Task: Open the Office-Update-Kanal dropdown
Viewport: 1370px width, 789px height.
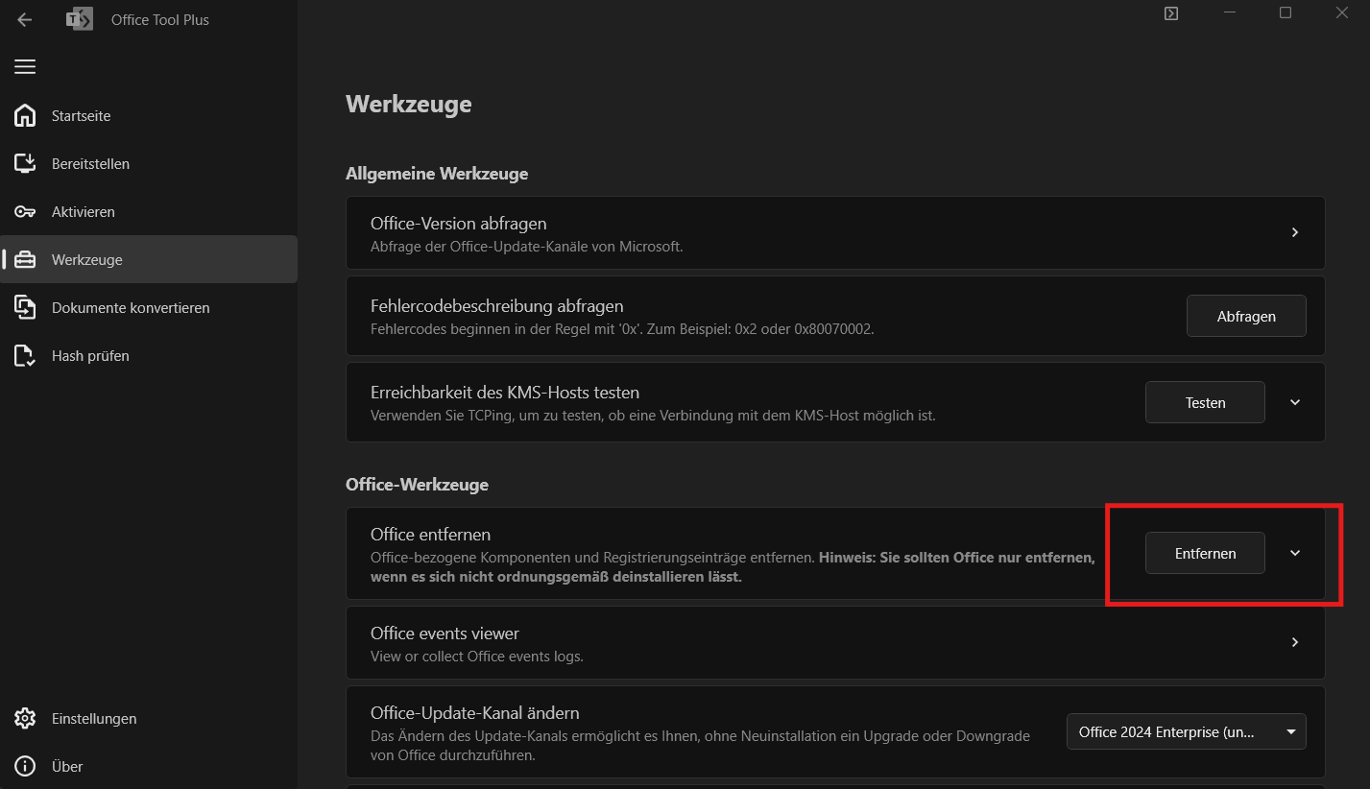Action: 1187,732
